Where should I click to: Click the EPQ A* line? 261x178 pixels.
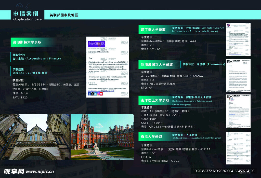pyautogui.click(x=147, y=88)
